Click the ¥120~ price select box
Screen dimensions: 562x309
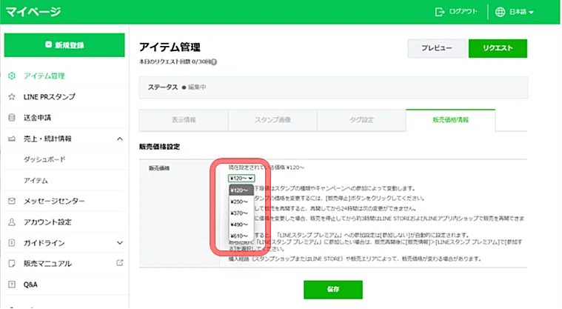[x=241, y=179]
